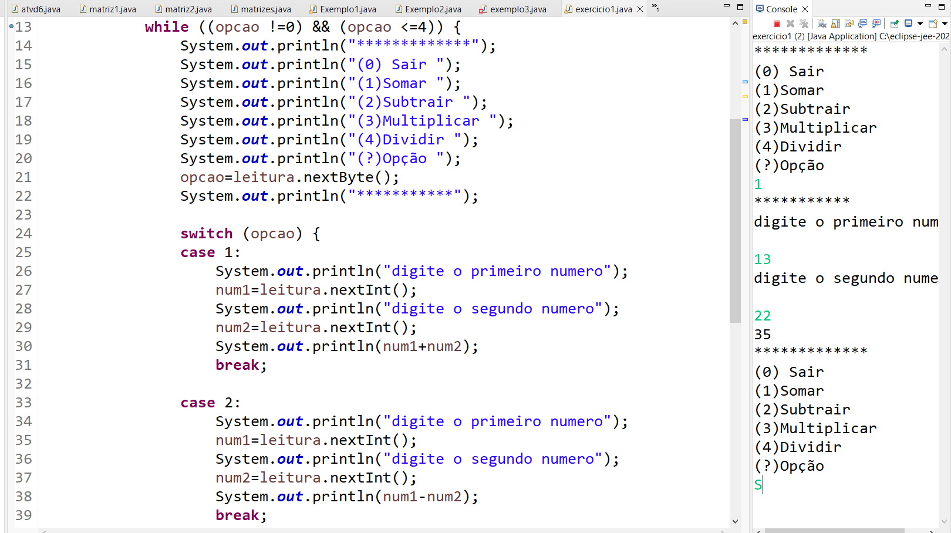Click the yellow warning marker in overview ruler
Image resolution: width=951 pixels, height=533 pixels.
pos(745,96)
